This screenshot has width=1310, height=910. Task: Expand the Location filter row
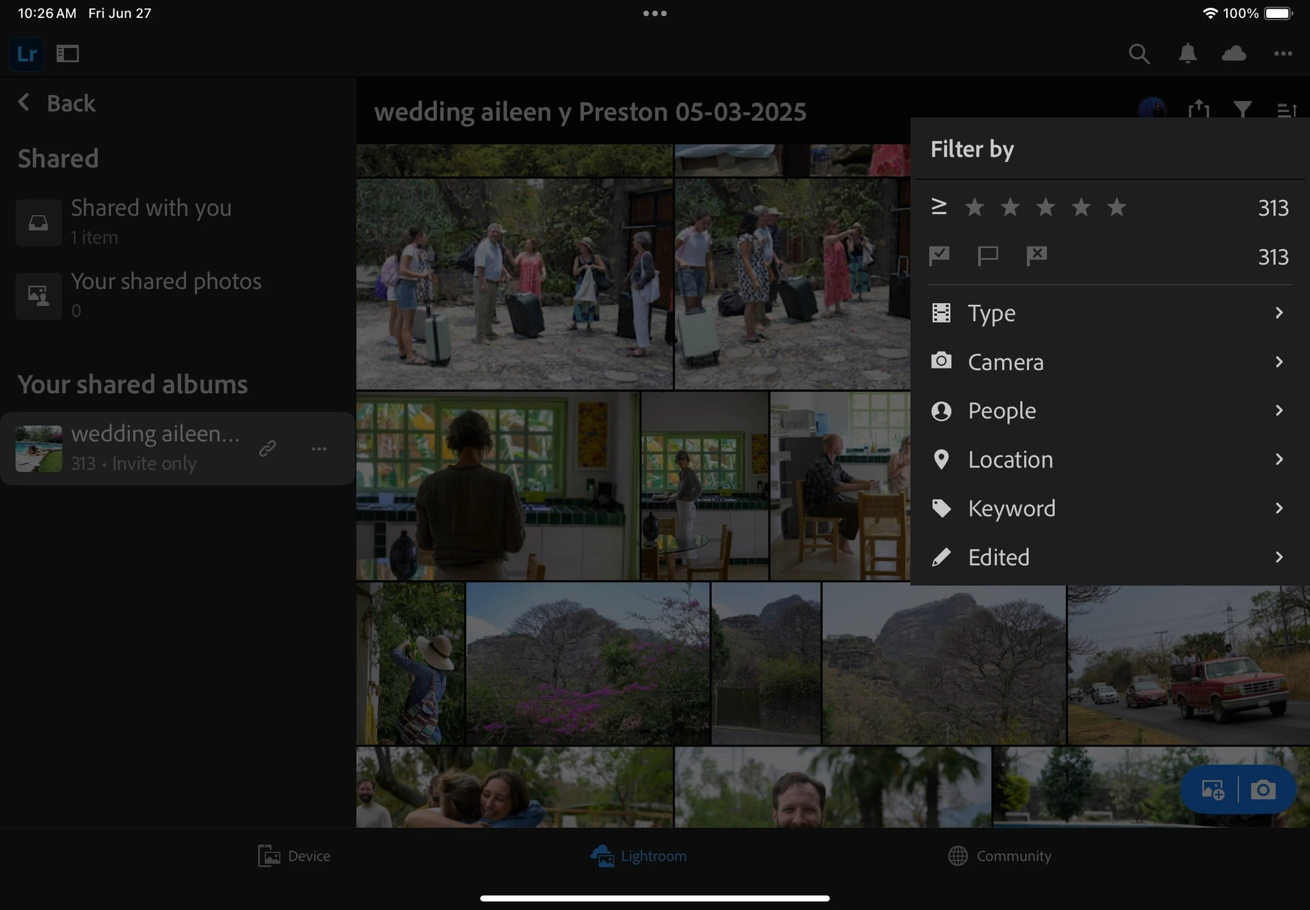tap(1109, 460)
